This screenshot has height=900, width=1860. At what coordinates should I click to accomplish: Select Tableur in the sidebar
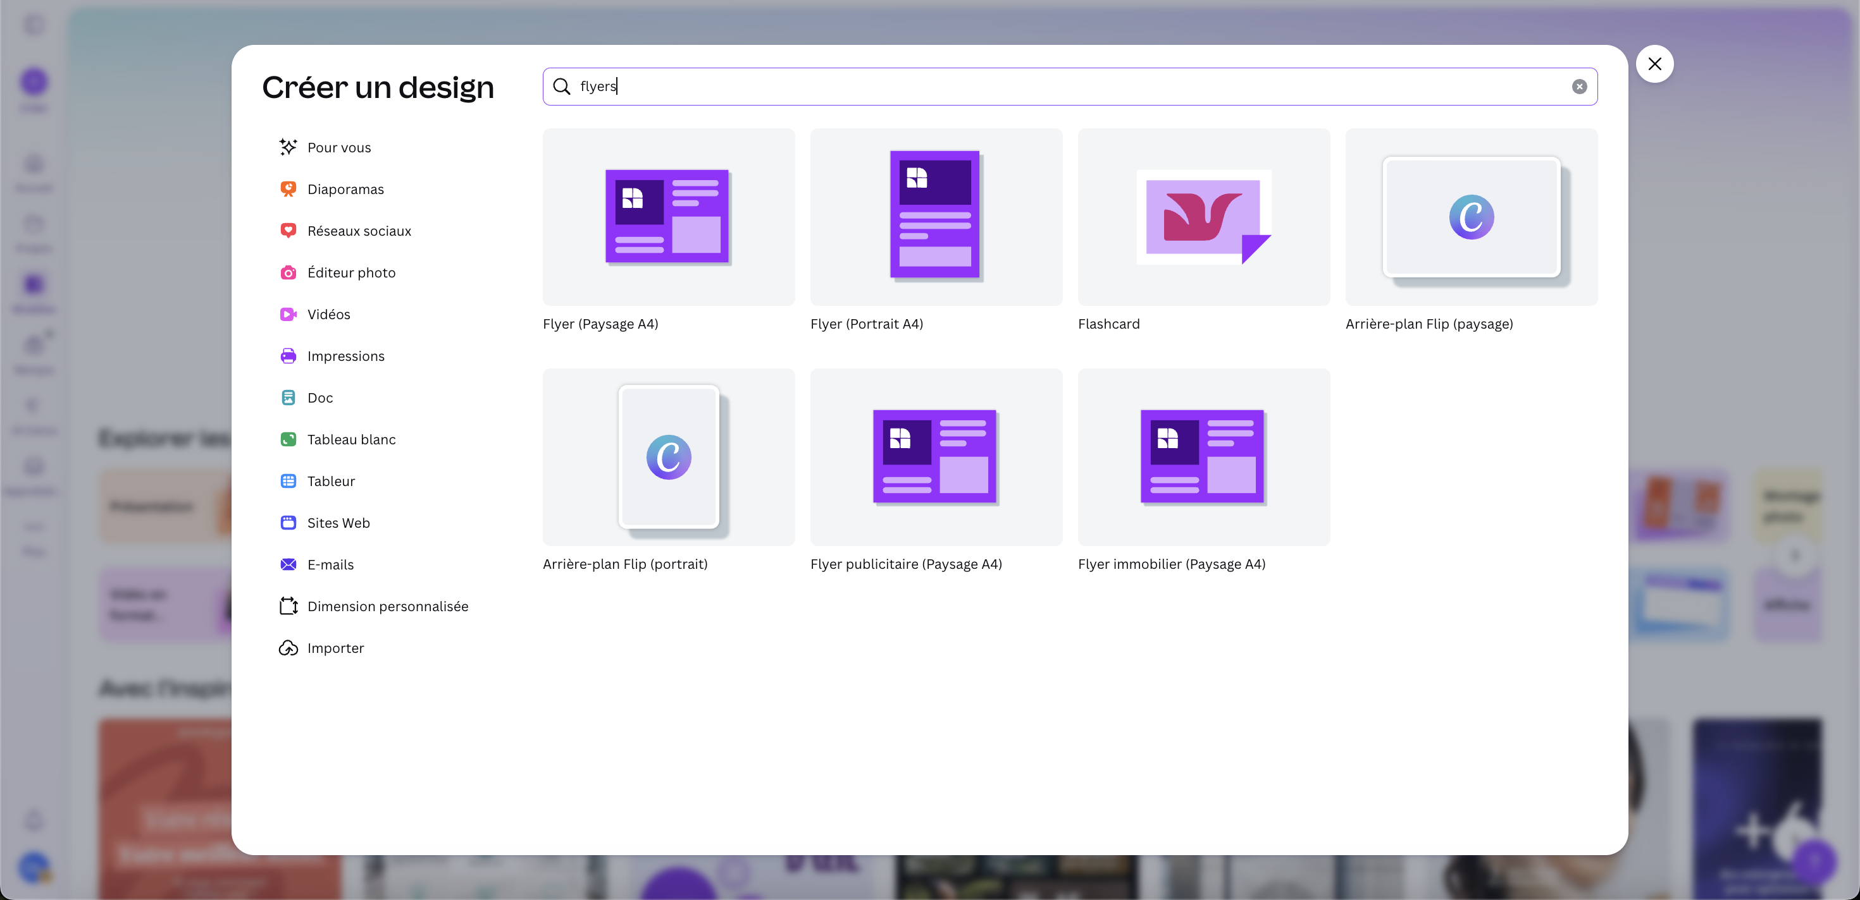tap(331, 481)
